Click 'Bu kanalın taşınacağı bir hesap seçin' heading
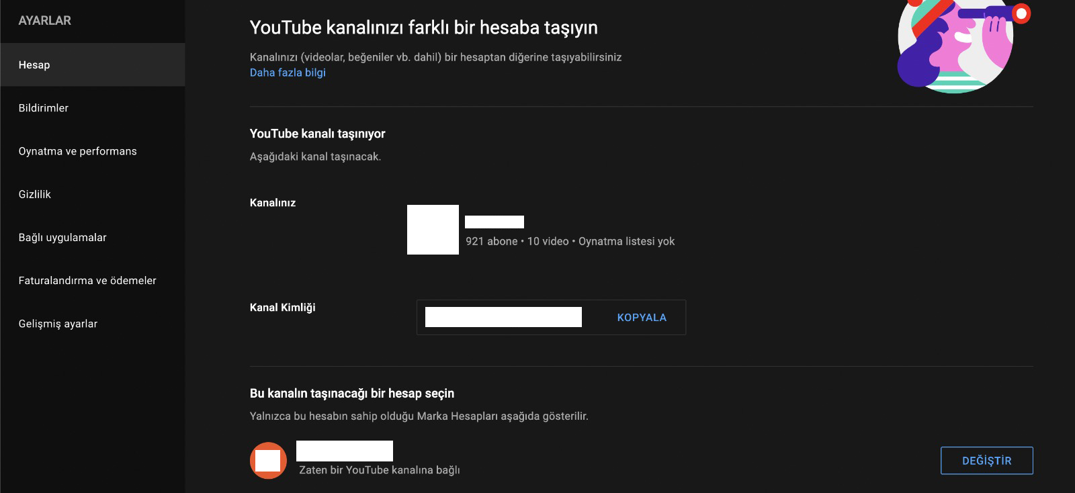The width and height of the screenshot is (1075, 493). pos(352,394)
